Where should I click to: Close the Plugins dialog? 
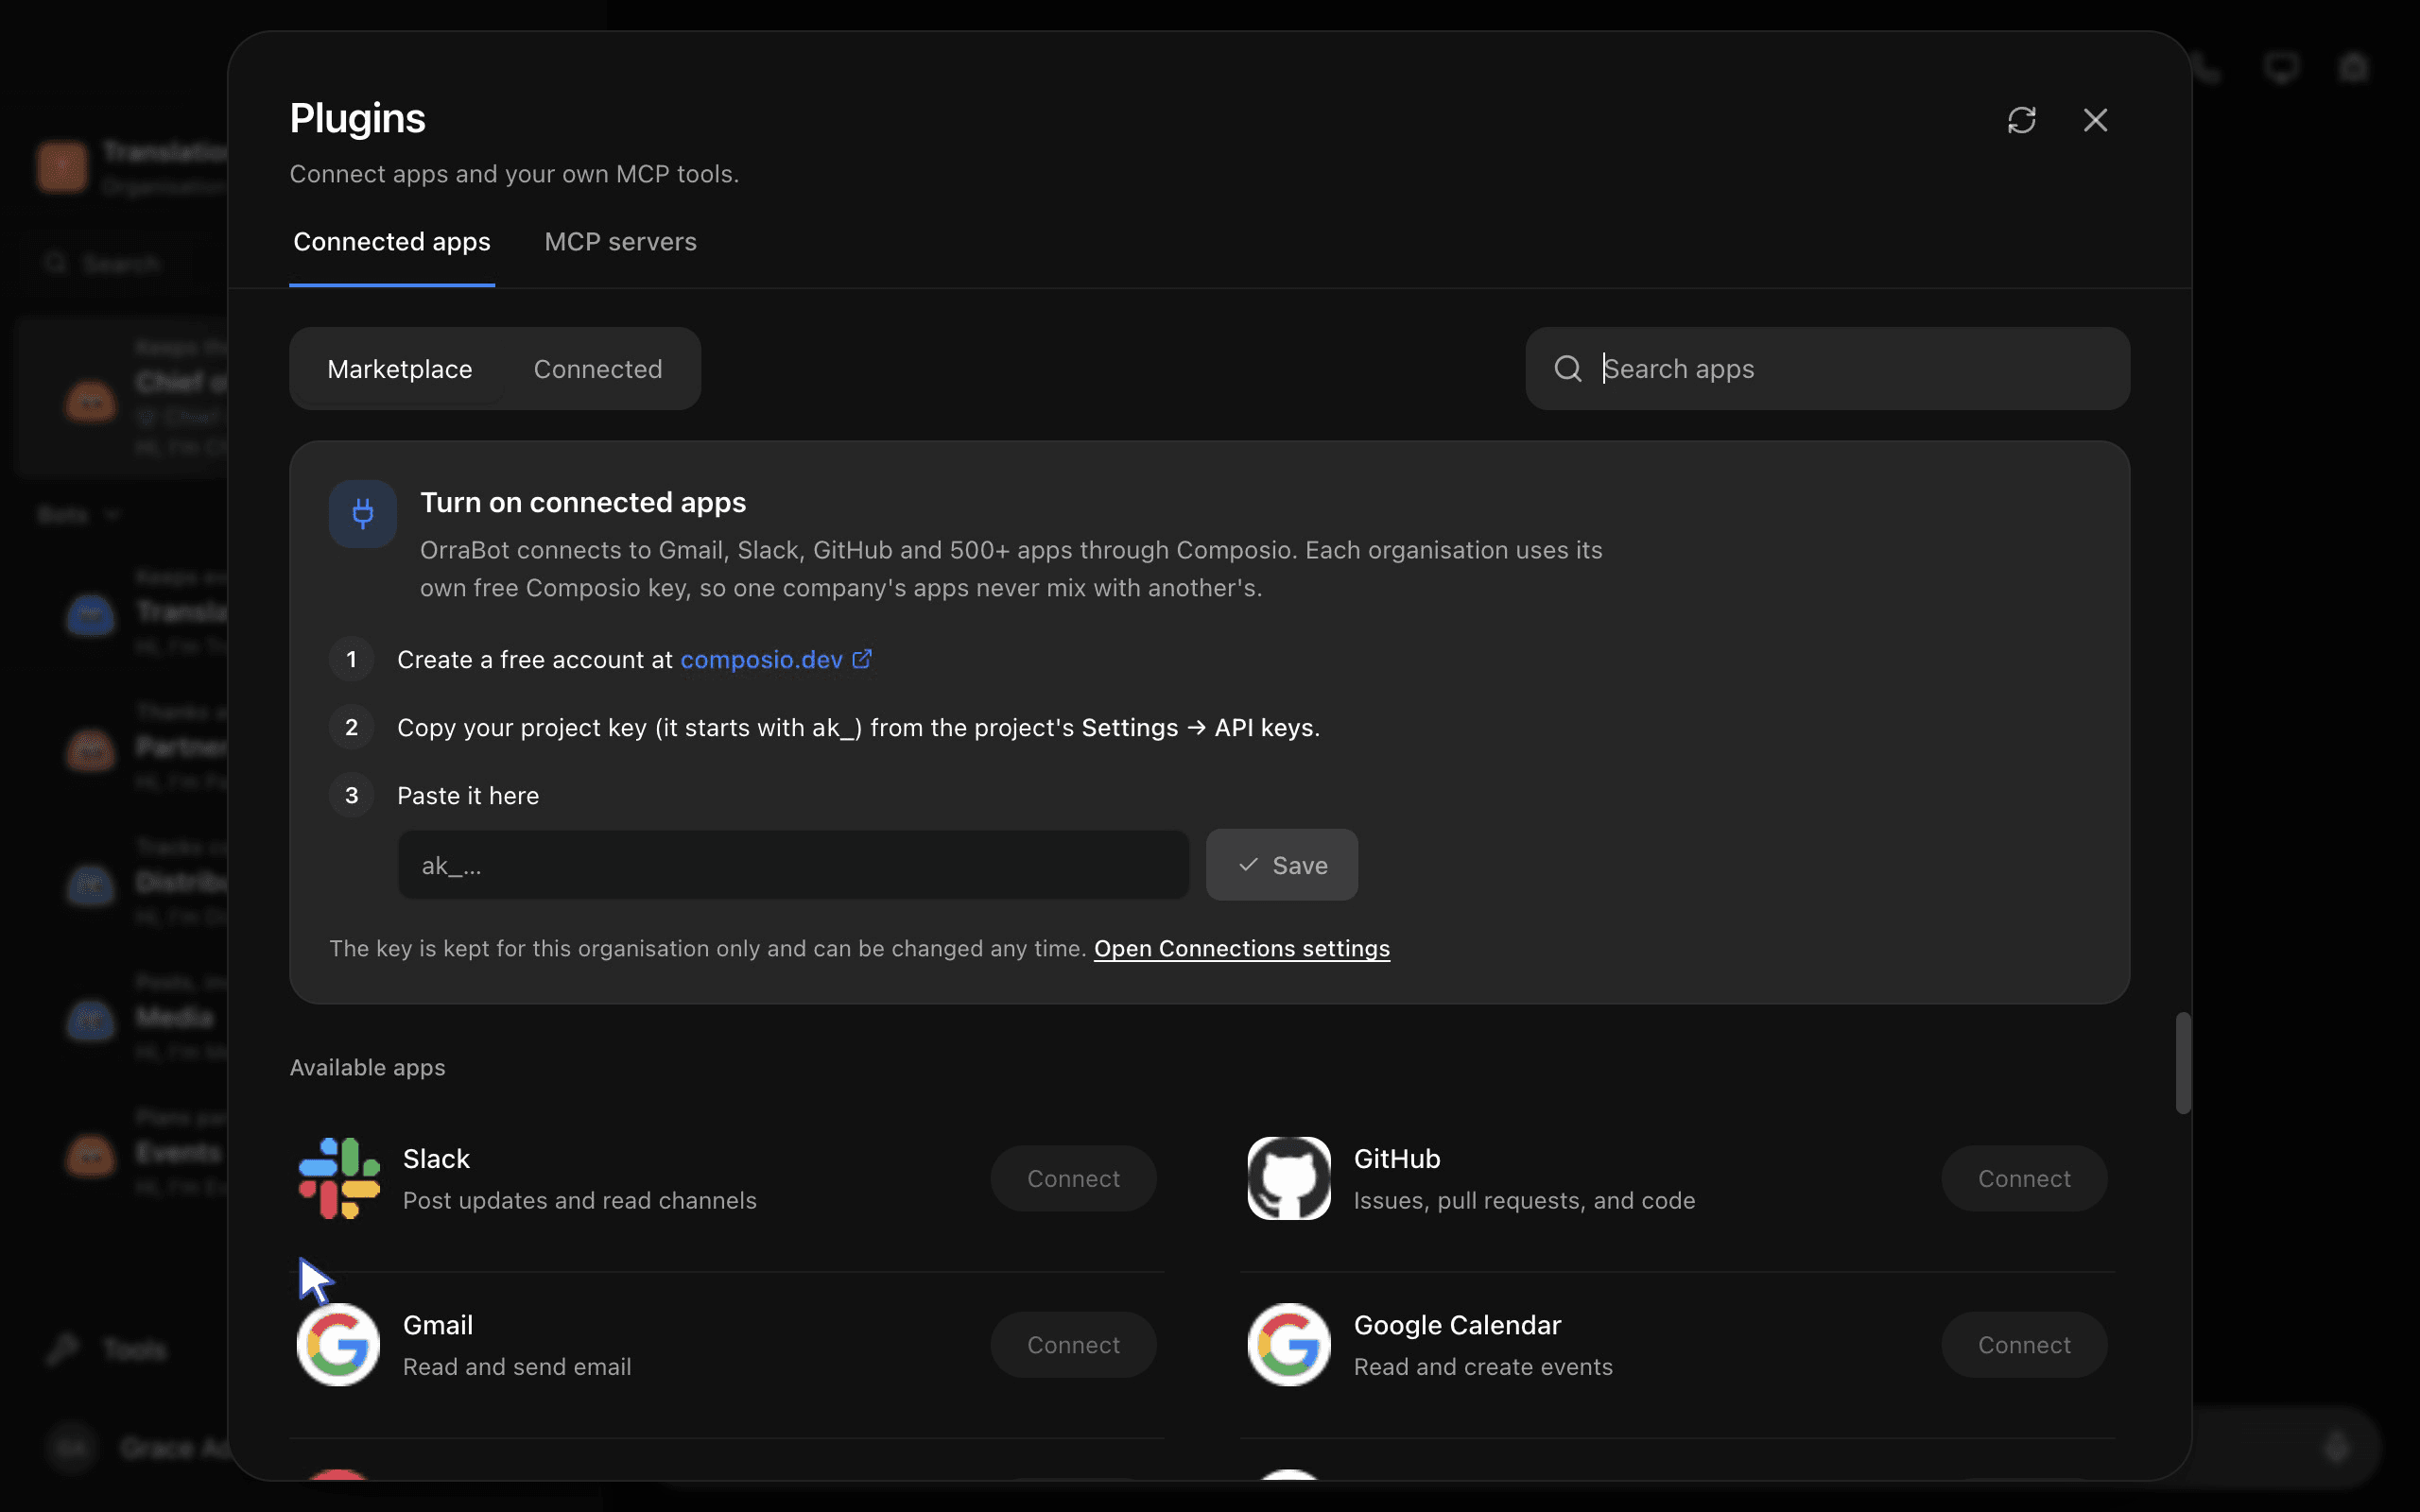click(2095, 120)
